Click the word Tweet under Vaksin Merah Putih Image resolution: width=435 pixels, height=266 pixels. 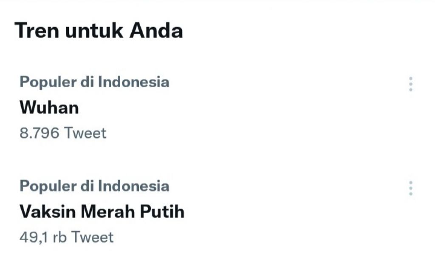pos(92,237)
